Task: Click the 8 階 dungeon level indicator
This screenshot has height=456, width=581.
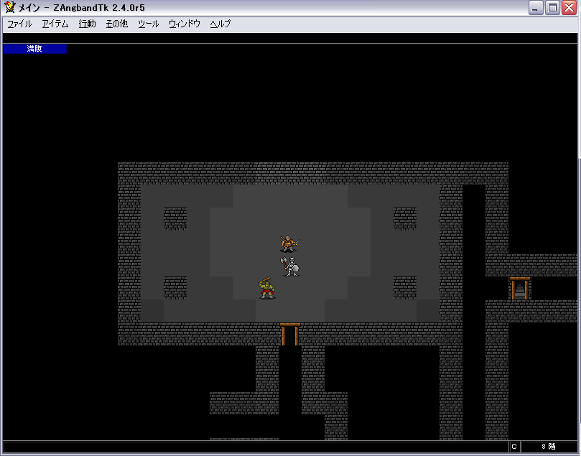Action: 549,447
